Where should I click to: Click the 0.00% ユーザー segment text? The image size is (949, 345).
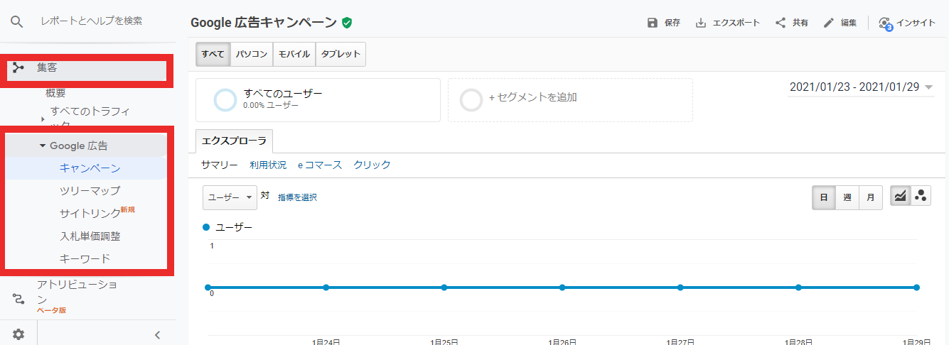point(270,105)
